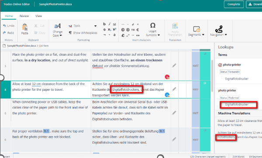Viewport: 262px width, 158px height.
Task: Click the Forbidden status label
Action: [x=234, y=72]
